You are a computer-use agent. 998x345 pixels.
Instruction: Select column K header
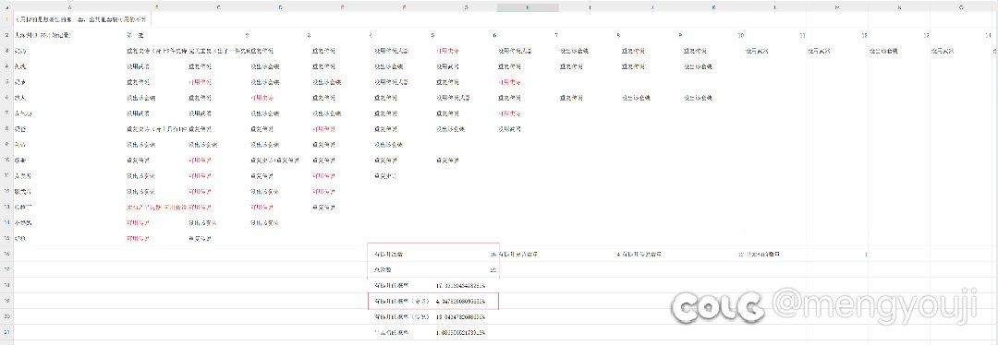(713, 7)
